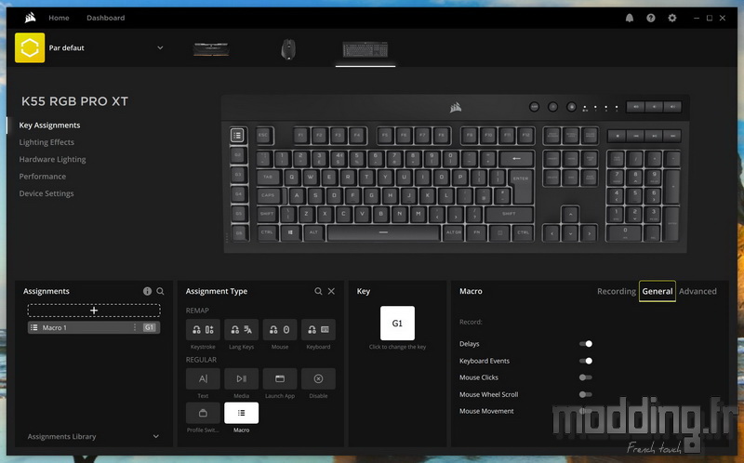Open Lighting Effects section
744x463 pixels.
point(46,142)
